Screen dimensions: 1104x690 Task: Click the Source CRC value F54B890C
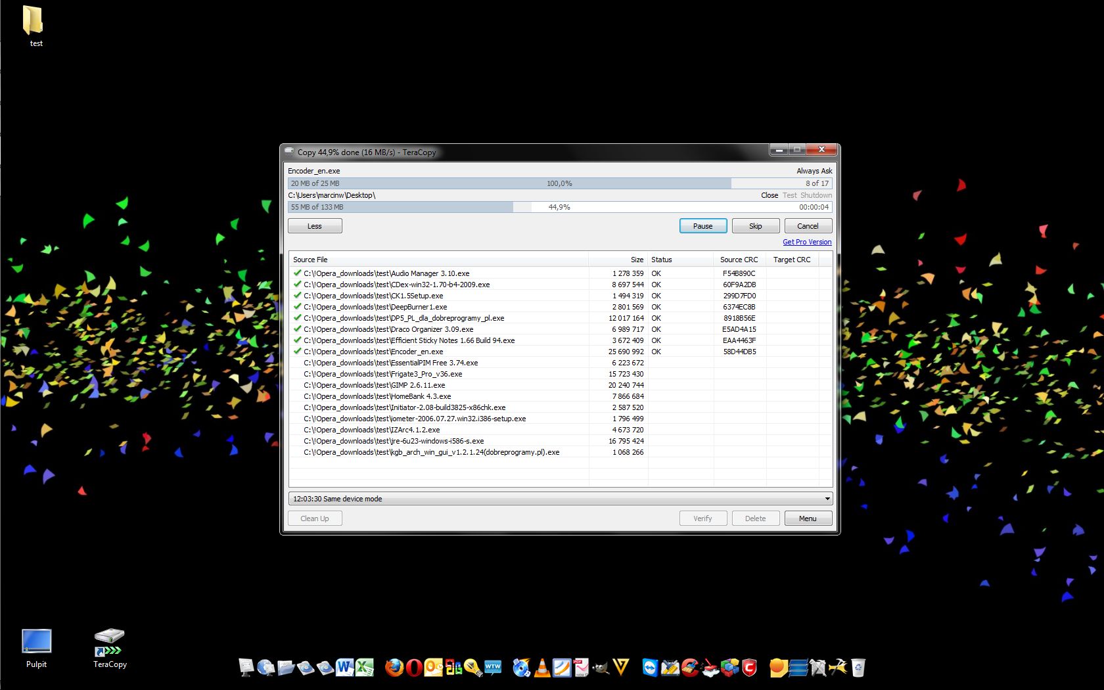739,273
